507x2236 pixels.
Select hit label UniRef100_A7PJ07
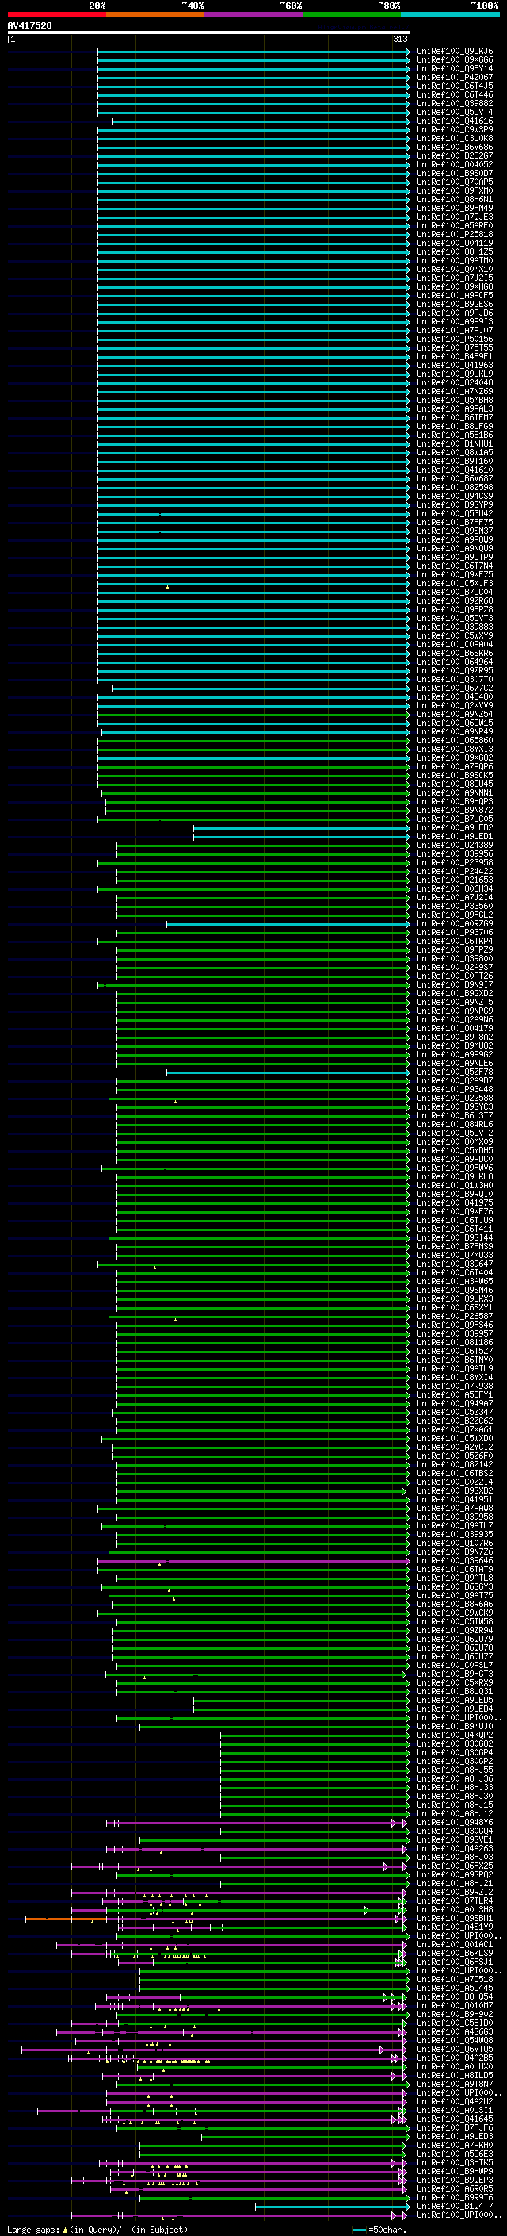(455, 330)
